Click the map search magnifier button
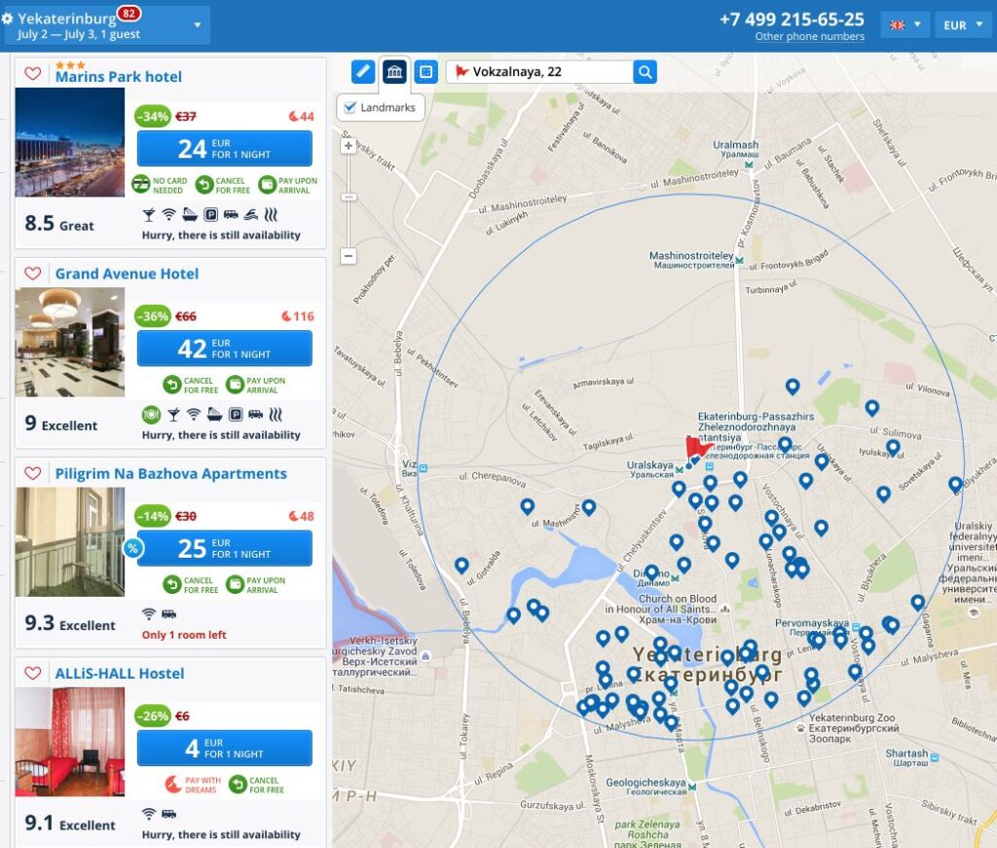Viewport: 997px width, 848px height. pyautogui.click(x=645, y=72)
